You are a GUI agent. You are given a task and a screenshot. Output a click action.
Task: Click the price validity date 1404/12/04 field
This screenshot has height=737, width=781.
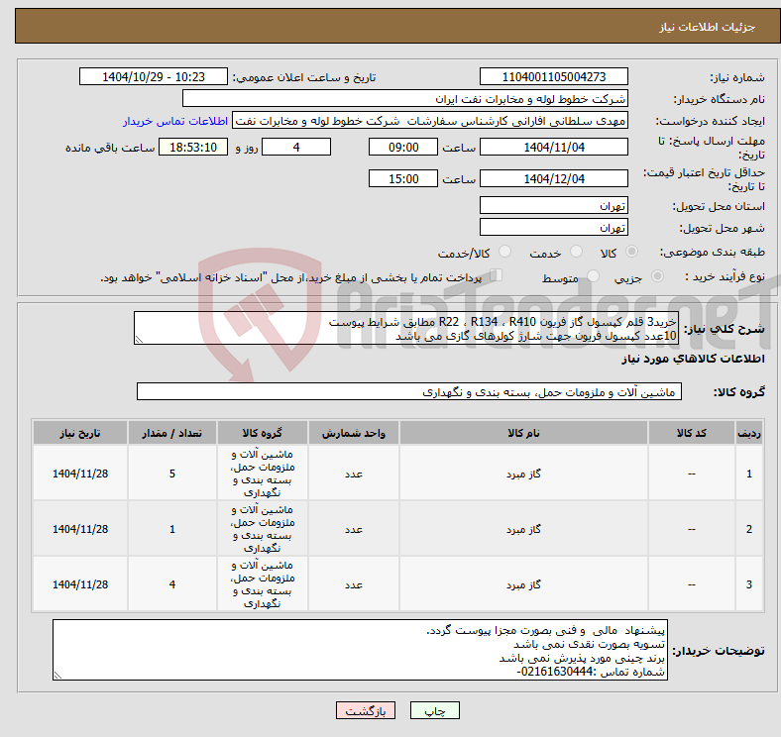point(554,178)
